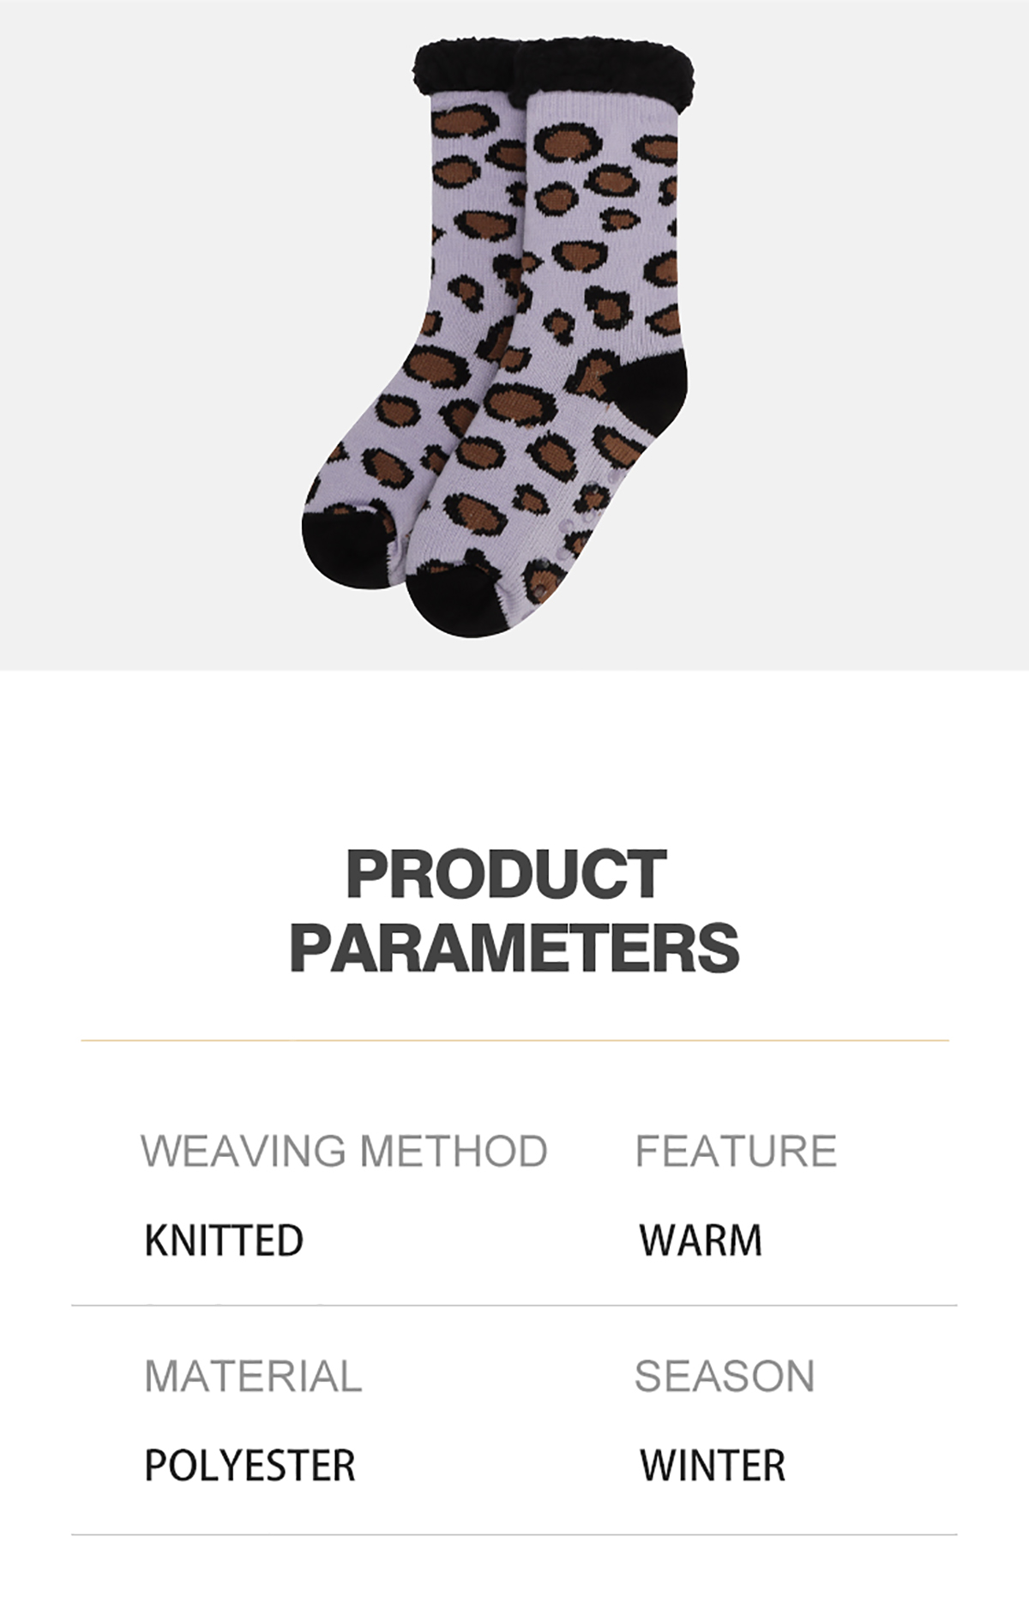Click the gray divider line below KNITTED row
The image size is (1029, 1615).
(x=514, y=1305)
